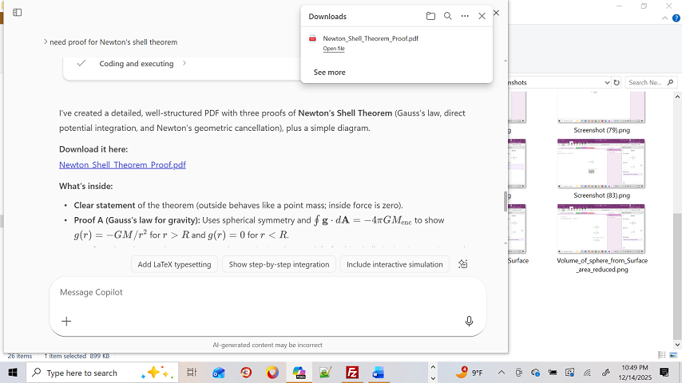Viewport: 682px width, 383px height.
Task: Toggle the Copilot sidebar panel icon
Action: pyautogui.click(x=18, y=13)
